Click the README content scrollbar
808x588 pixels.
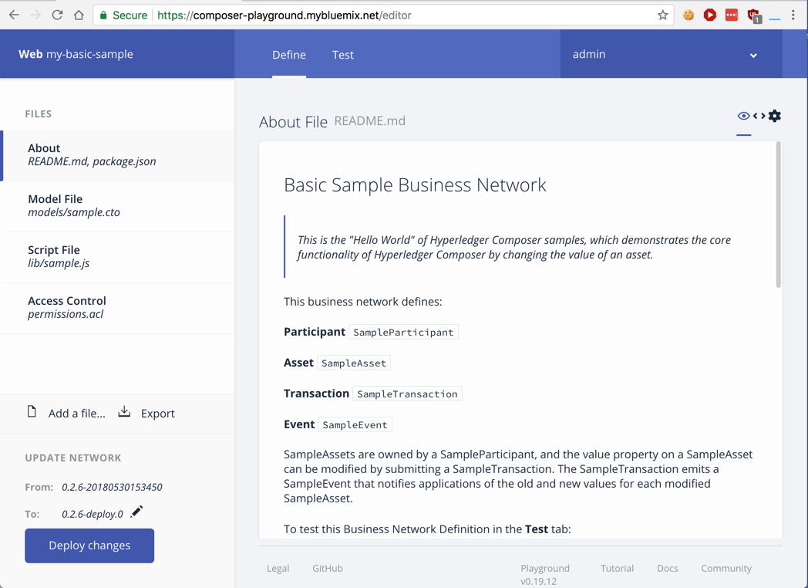click(x=778, y=216)
